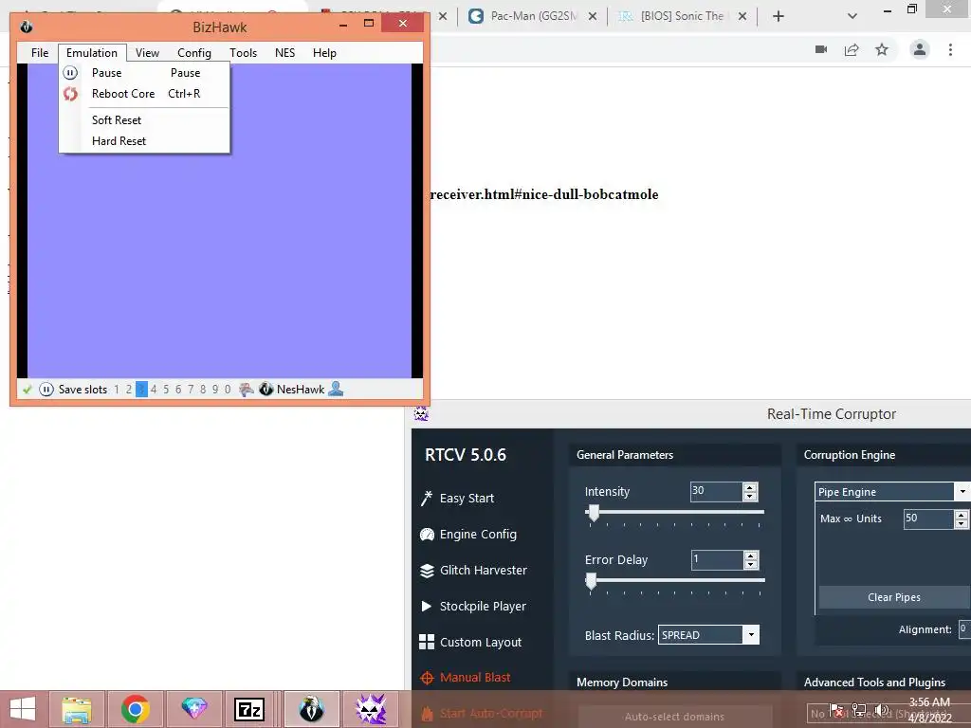The image size is (971, 728).
Task: Open Easy Start wand entry in RTCV
Action: [457, 499]
